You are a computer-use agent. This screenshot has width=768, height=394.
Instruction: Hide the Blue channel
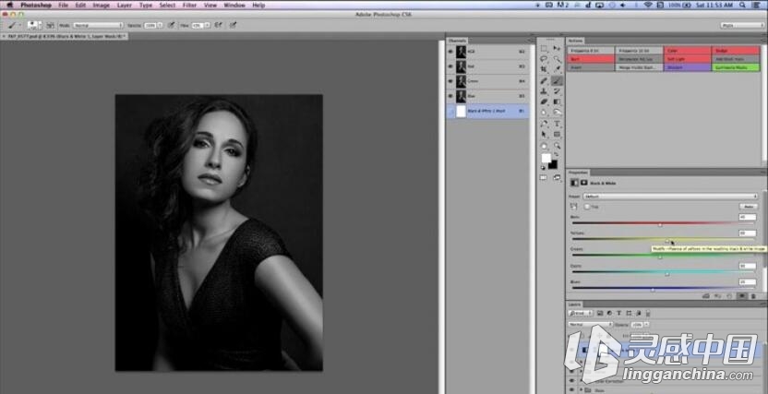coord(450,96)
